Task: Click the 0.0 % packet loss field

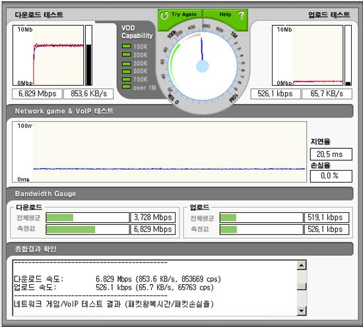Action: (331, 176)
